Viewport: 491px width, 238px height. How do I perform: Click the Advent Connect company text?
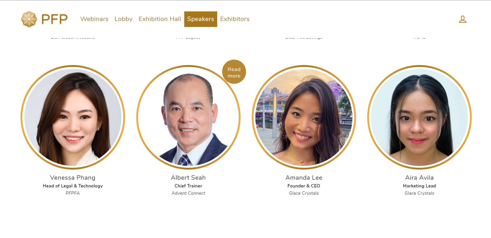[188, 193]
